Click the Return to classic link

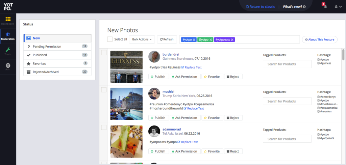260,6
